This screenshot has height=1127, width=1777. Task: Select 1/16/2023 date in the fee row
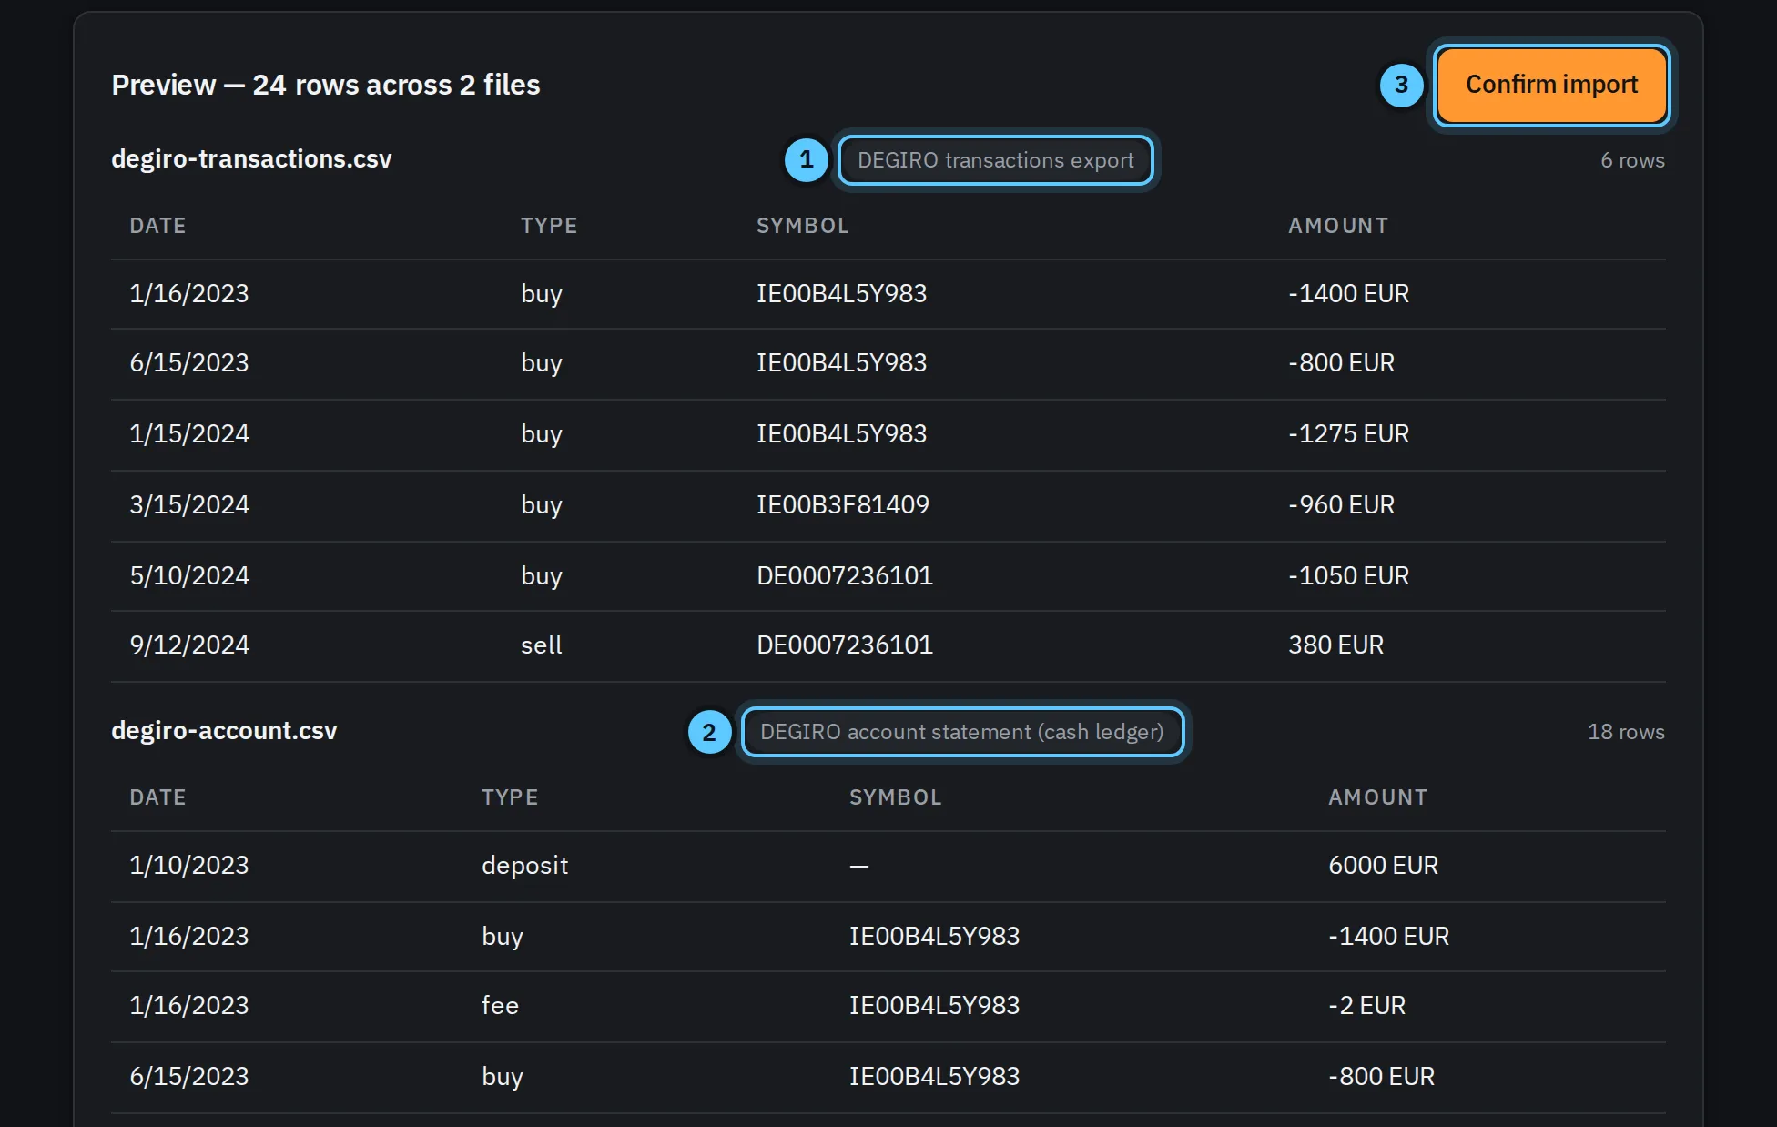[189, 1005]
